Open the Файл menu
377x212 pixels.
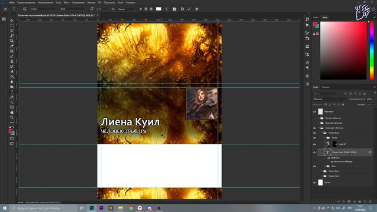[12, 2]
